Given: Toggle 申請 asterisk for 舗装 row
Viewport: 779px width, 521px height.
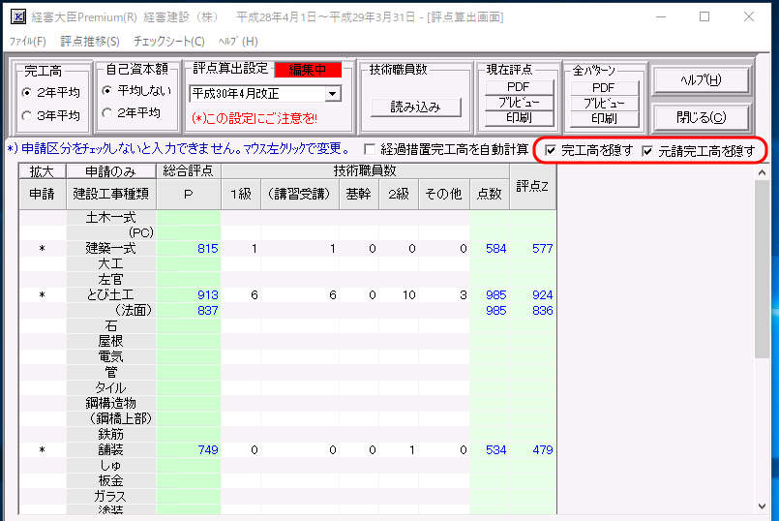Looking at the screenshot, I should 43,450.
